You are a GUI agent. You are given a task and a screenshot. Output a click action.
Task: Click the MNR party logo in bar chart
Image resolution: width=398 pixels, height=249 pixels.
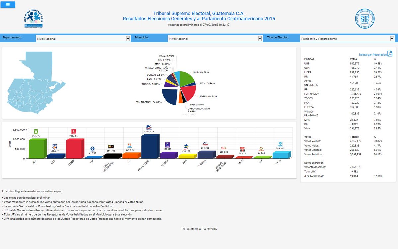[242, 150]
